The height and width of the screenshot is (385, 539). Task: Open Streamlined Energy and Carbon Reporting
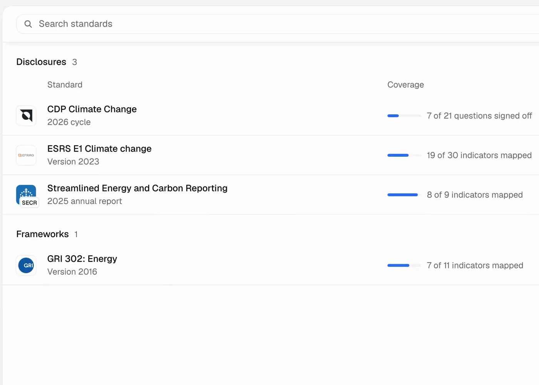click(x=137, y=188)
